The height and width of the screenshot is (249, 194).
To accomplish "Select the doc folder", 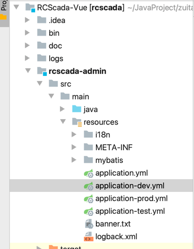I will (55, 46).
